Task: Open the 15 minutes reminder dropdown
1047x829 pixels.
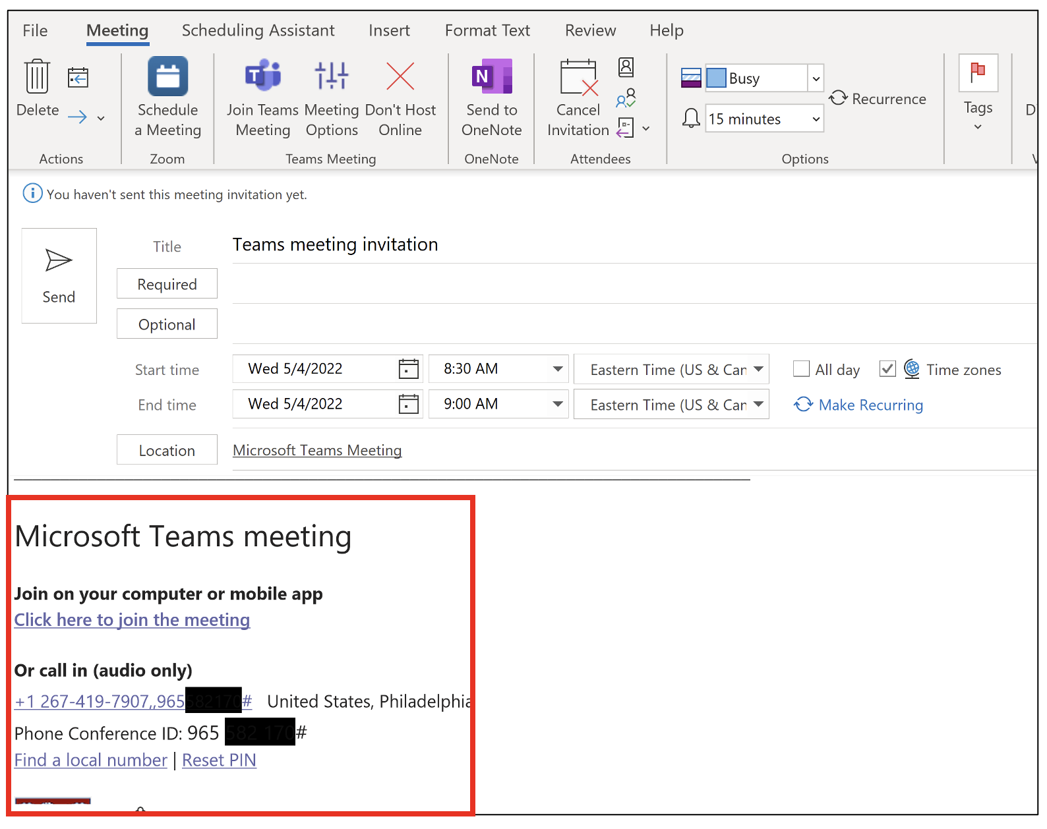Action: (816, 119)
